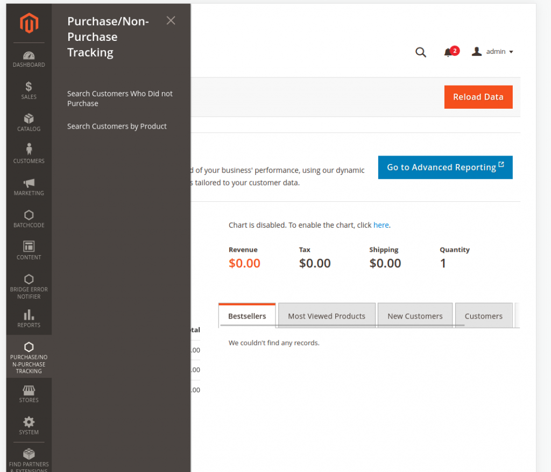Open the notifications bell with badge
Viewport: 551px width, 472px height.
450,52
